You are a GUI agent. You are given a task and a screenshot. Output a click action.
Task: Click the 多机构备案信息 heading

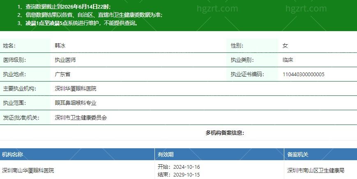click(225, 133)
